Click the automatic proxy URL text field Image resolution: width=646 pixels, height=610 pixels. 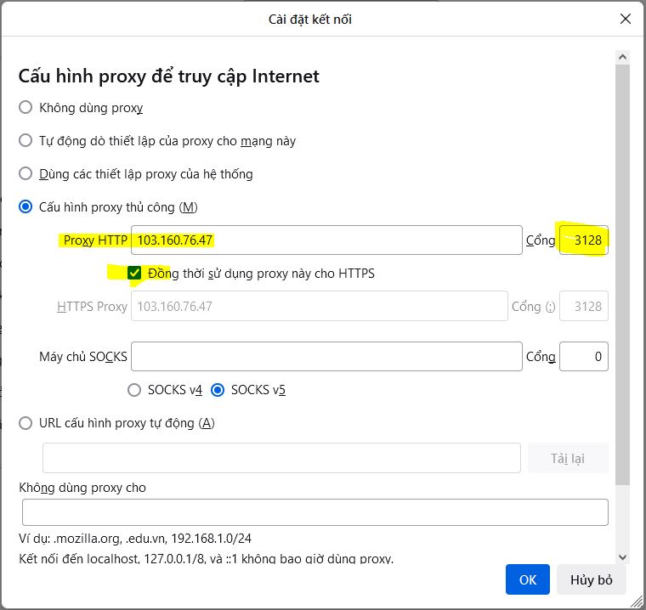[281, 458]
